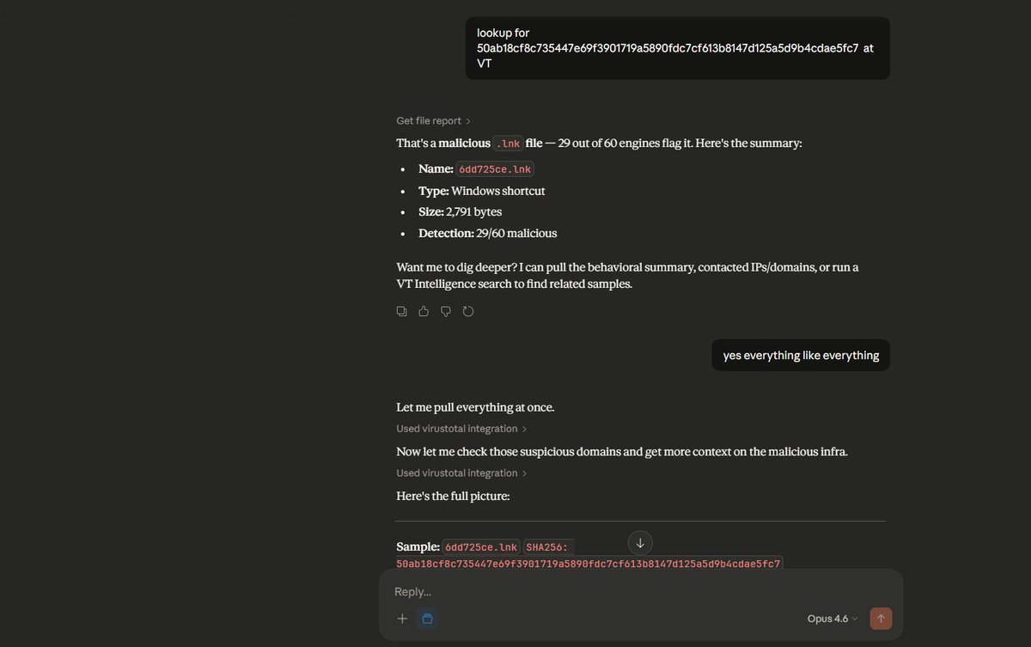Select 'Want me to dig deeper?' paragraph
Screen dimensions: 1031x647
[x=628, y=275]
